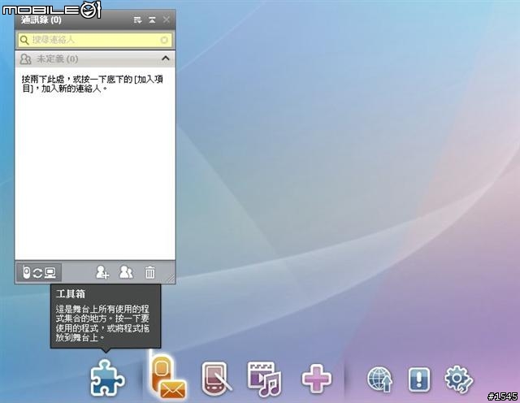Image resolution: width=520 pixels, height=403 pixels.
Task: Click the trash delete contact icon
Action: (149, 272)
